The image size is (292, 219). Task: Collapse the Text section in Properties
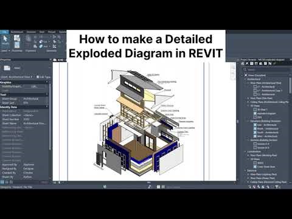pyautogui.click(x=47, y=95)
